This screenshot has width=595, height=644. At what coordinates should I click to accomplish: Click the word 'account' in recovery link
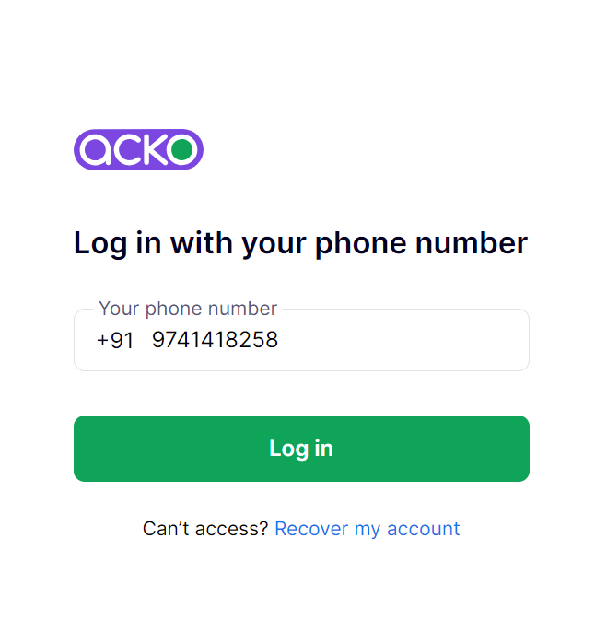click(424, 529)
